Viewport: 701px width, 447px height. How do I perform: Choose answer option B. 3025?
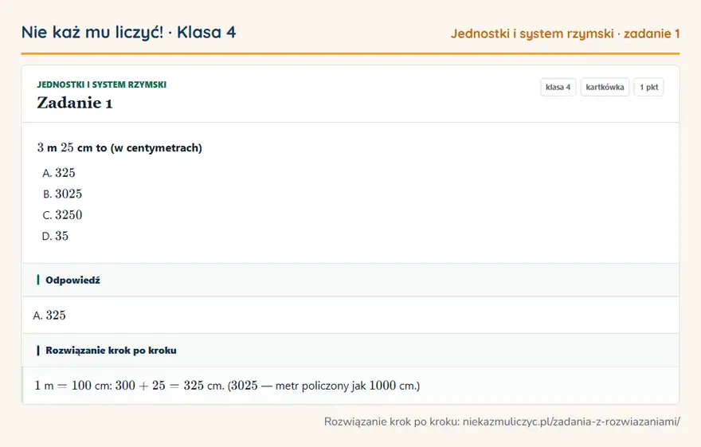62,194
